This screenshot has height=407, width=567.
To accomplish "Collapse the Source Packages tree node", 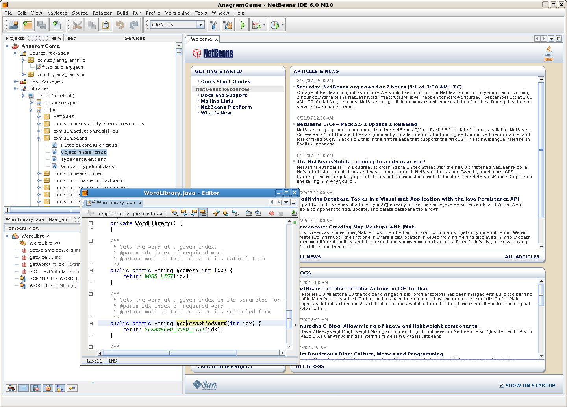I will coord(15,53).
